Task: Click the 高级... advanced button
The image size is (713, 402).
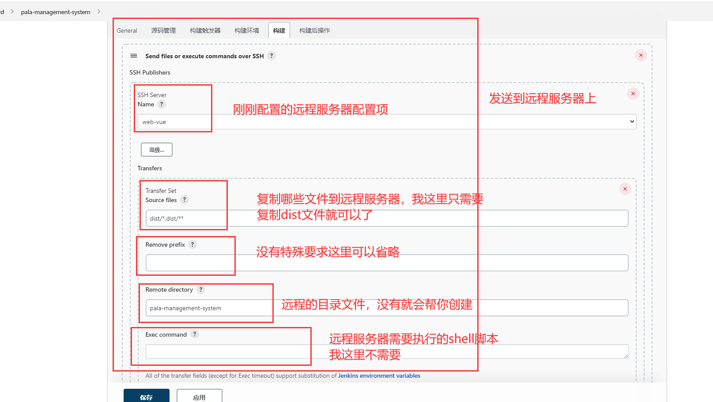Action: [x=157, y=150]
